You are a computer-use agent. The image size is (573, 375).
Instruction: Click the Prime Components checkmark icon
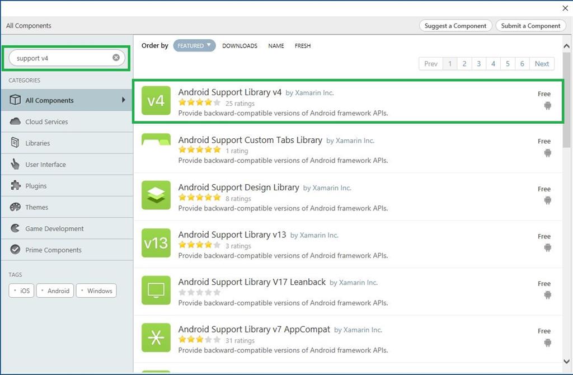(15, 250)
